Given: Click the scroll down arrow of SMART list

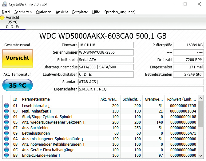Looking at the screenshot, I should click(x=200, y=155).
